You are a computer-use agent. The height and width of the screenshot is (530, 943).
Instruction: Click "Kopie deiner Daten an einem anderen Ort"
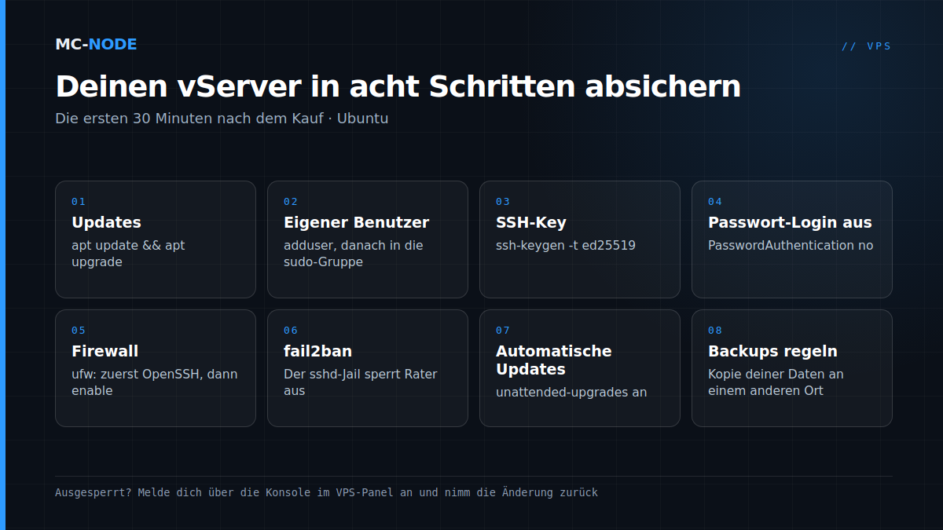coord(776,382)
